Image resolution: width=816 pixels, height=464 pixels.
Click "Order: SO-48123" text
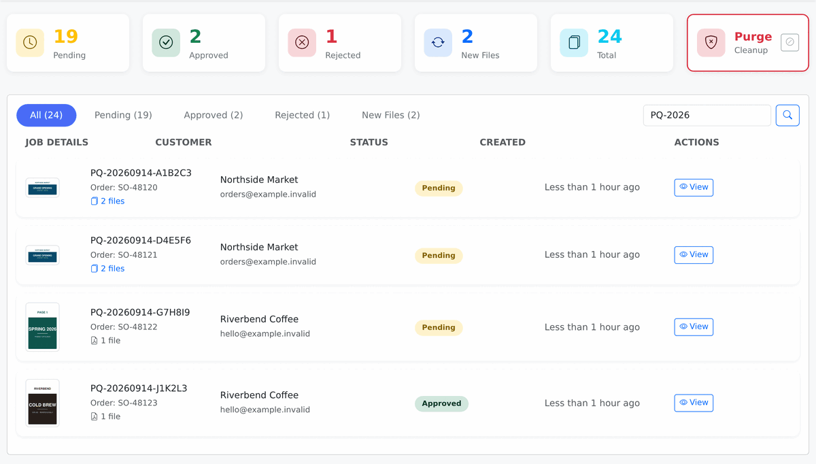pos(124,403)
